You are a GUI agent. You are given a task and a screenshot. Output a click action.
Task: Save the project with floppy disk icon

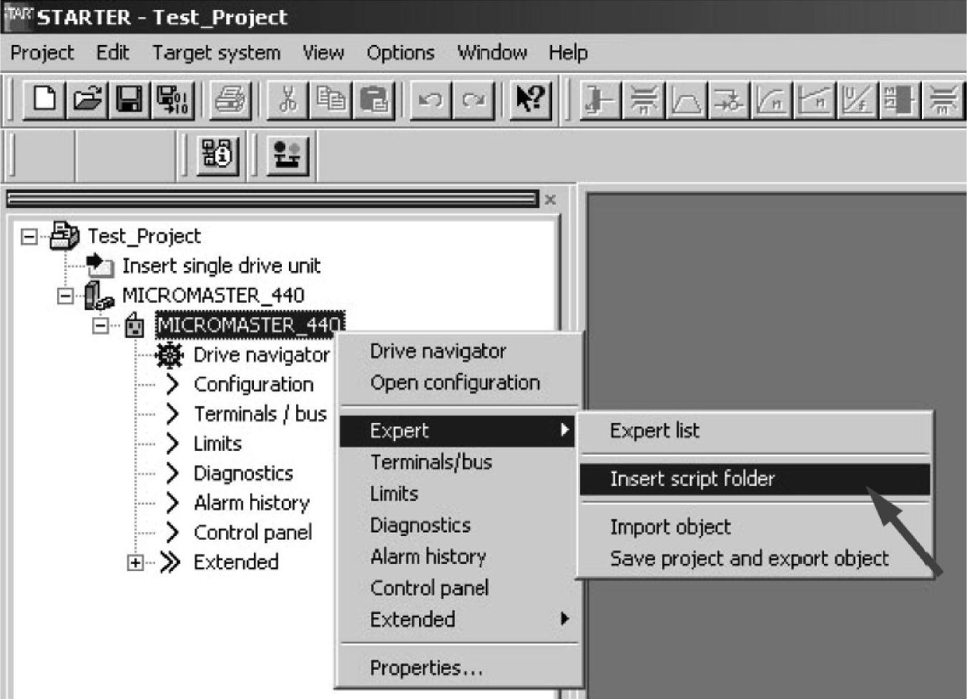coord(129,99)
